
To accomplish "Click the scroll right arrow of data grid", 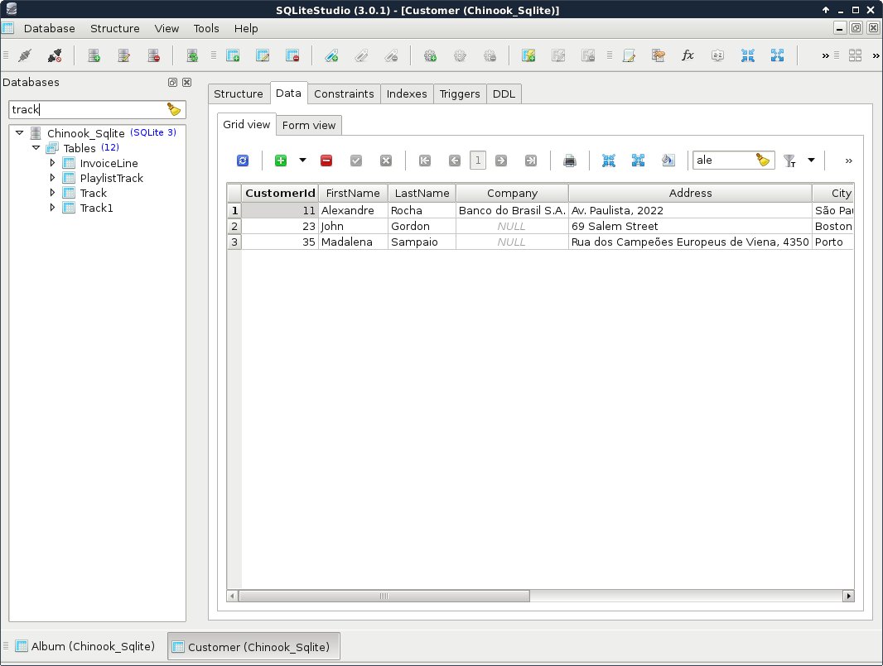I will click(848, 596).
